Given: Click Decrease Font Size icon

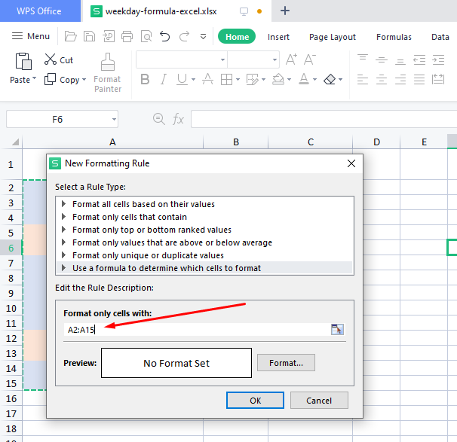Looking at the screenshot, I should (x=309, y=59).
